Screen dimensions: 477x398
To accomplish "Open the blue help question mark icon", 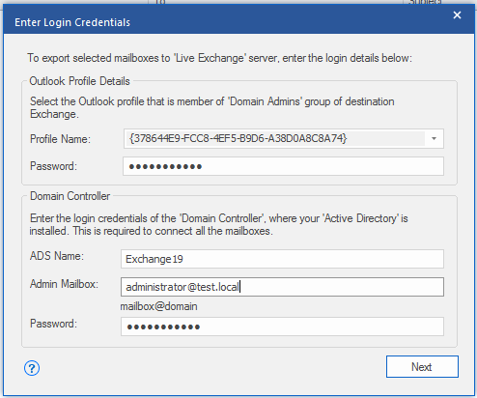I will click(x=32, y=368).
